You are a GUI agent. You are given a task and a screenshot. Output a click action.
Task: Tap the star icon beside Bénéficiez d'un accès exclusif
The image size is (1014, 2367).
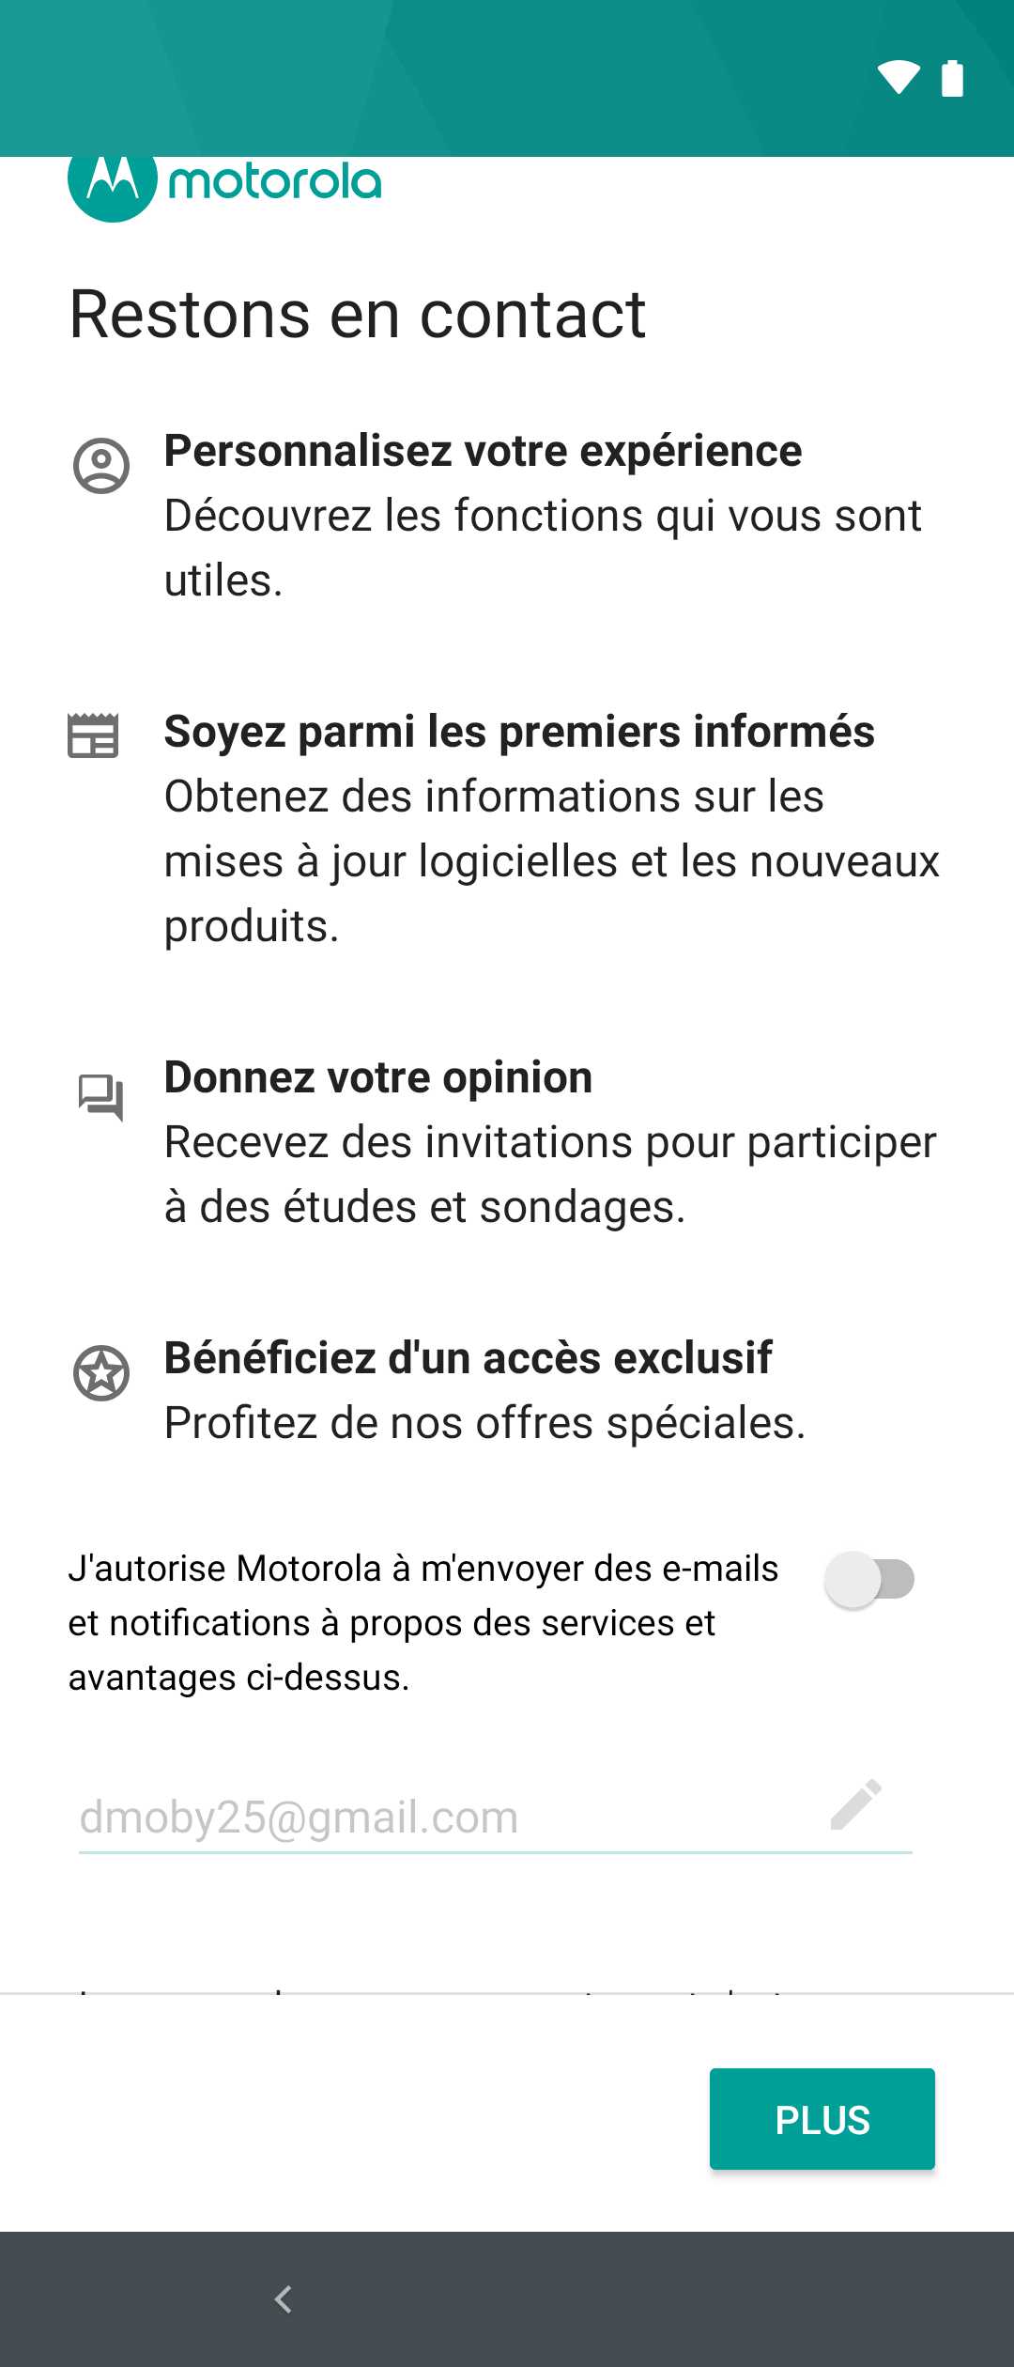[101, 1373]
